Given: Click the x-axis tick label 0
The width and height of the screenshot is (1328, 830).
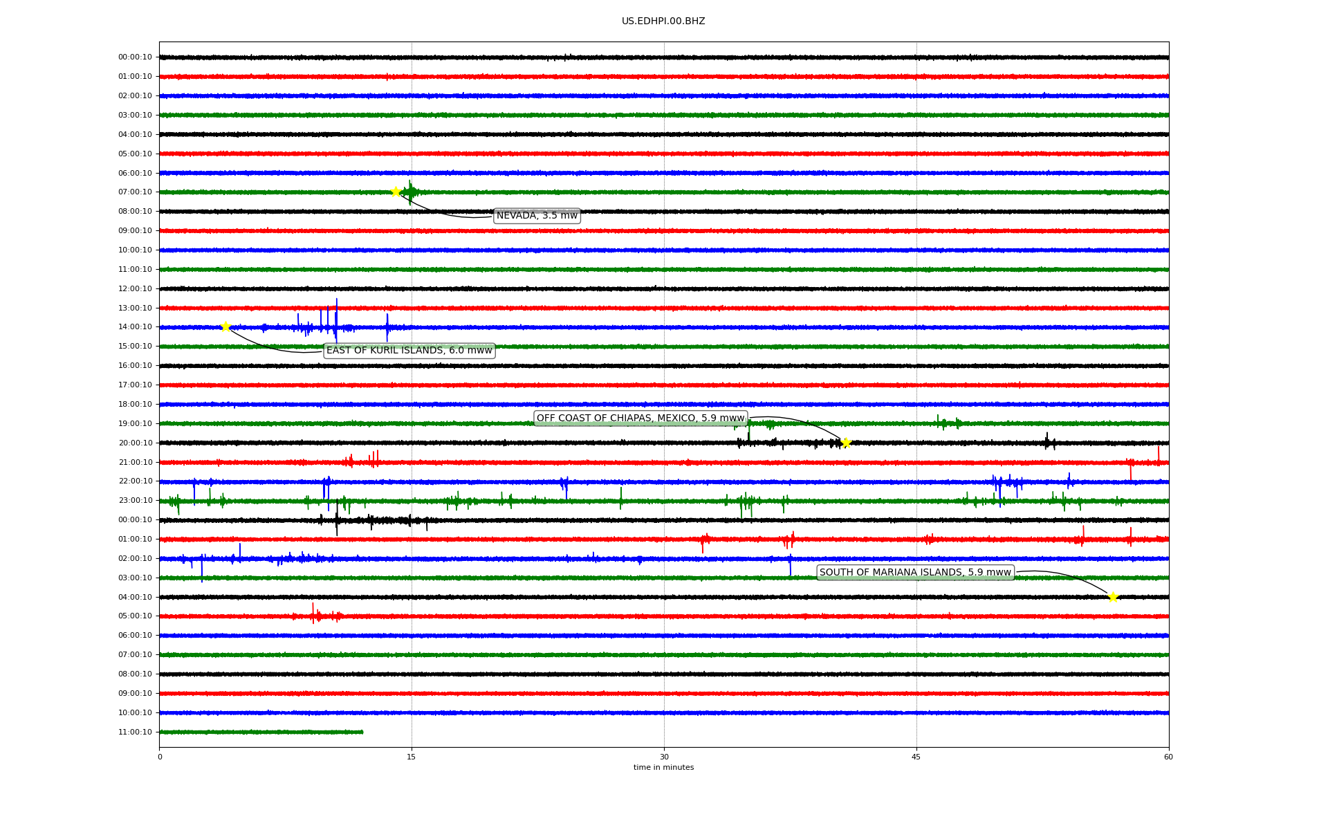Looking at the screenshot, I should click(160, 757).
